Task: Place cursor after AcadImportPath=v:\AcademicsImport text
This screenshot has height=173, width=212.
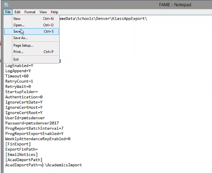Action: [x=82, y=165]
